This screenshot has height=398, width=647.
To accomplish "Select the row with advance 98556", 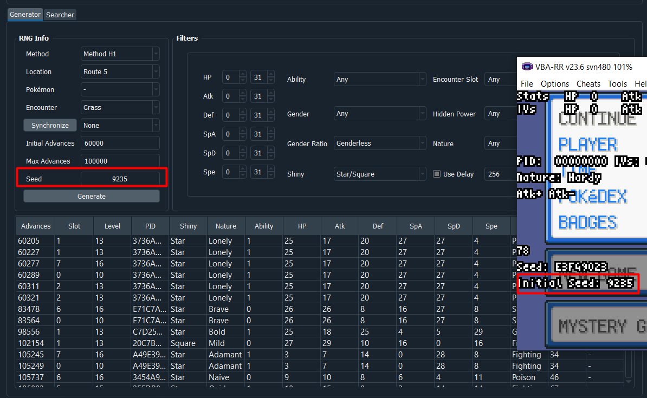I will click(x=266, y=331).
